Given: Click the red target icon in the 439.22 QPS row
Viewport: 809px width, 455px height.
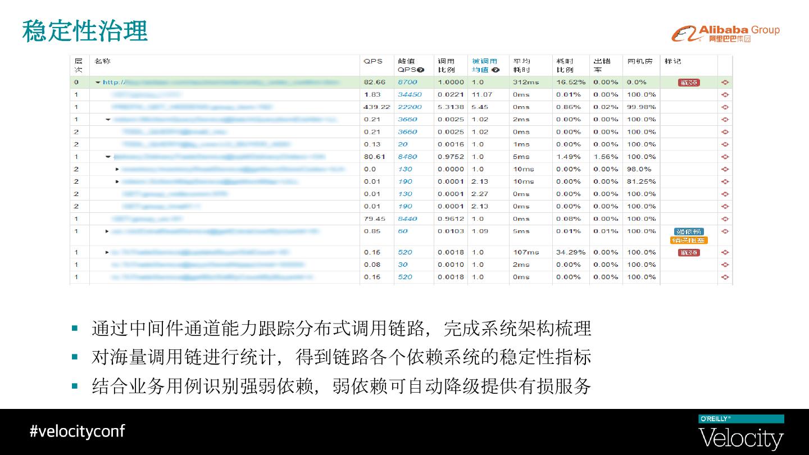Looking at the screenshot, I should 725,107.
